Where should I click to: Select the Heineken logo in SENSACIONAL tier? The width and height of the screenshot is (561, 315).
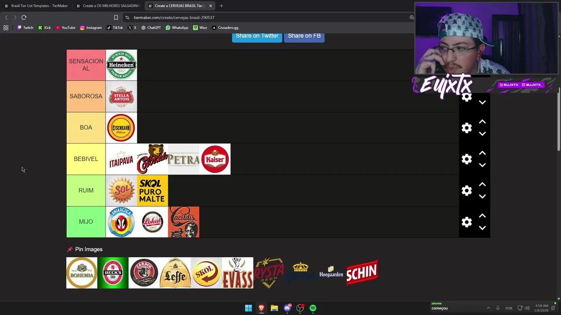click(121, 65)
